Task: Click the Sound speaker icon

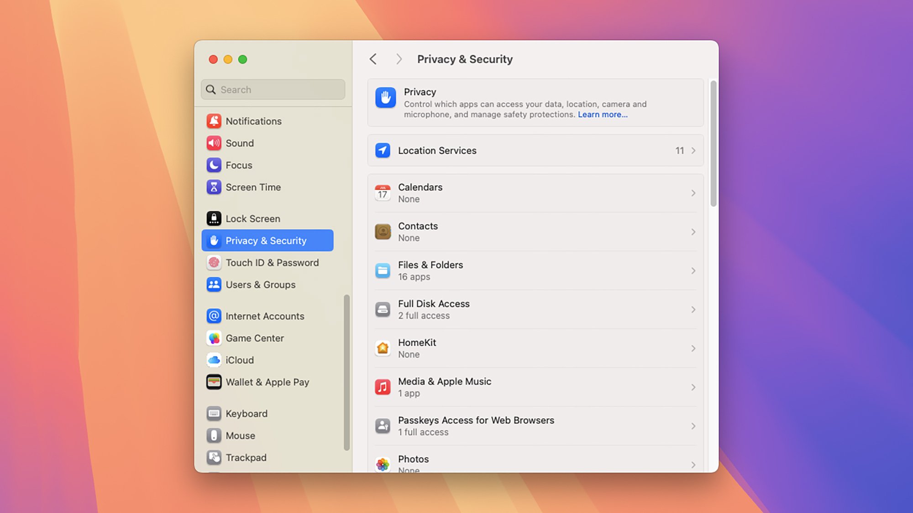Action: 214,143
